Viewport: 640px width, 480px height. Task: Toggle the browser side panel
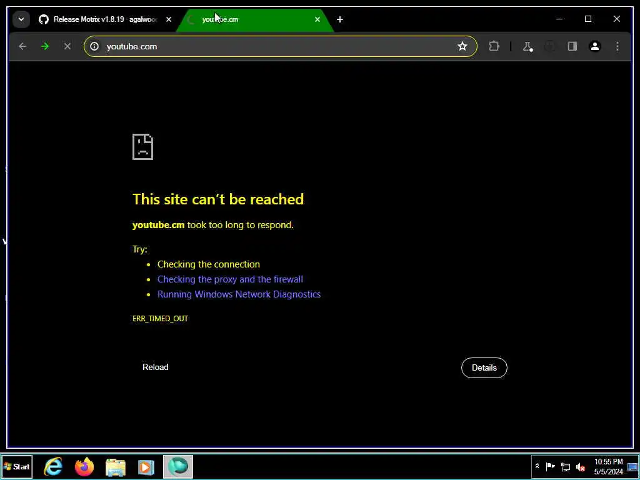point(572,46)
